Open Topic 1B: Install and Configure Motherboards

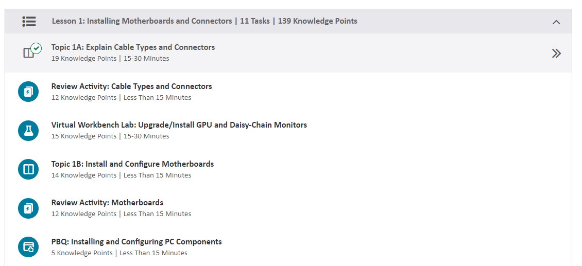132,164
